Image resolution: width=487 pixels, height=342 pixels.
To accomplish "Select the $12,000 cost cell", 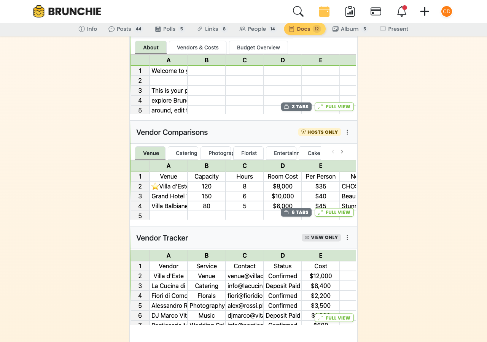I will [321, 276].
